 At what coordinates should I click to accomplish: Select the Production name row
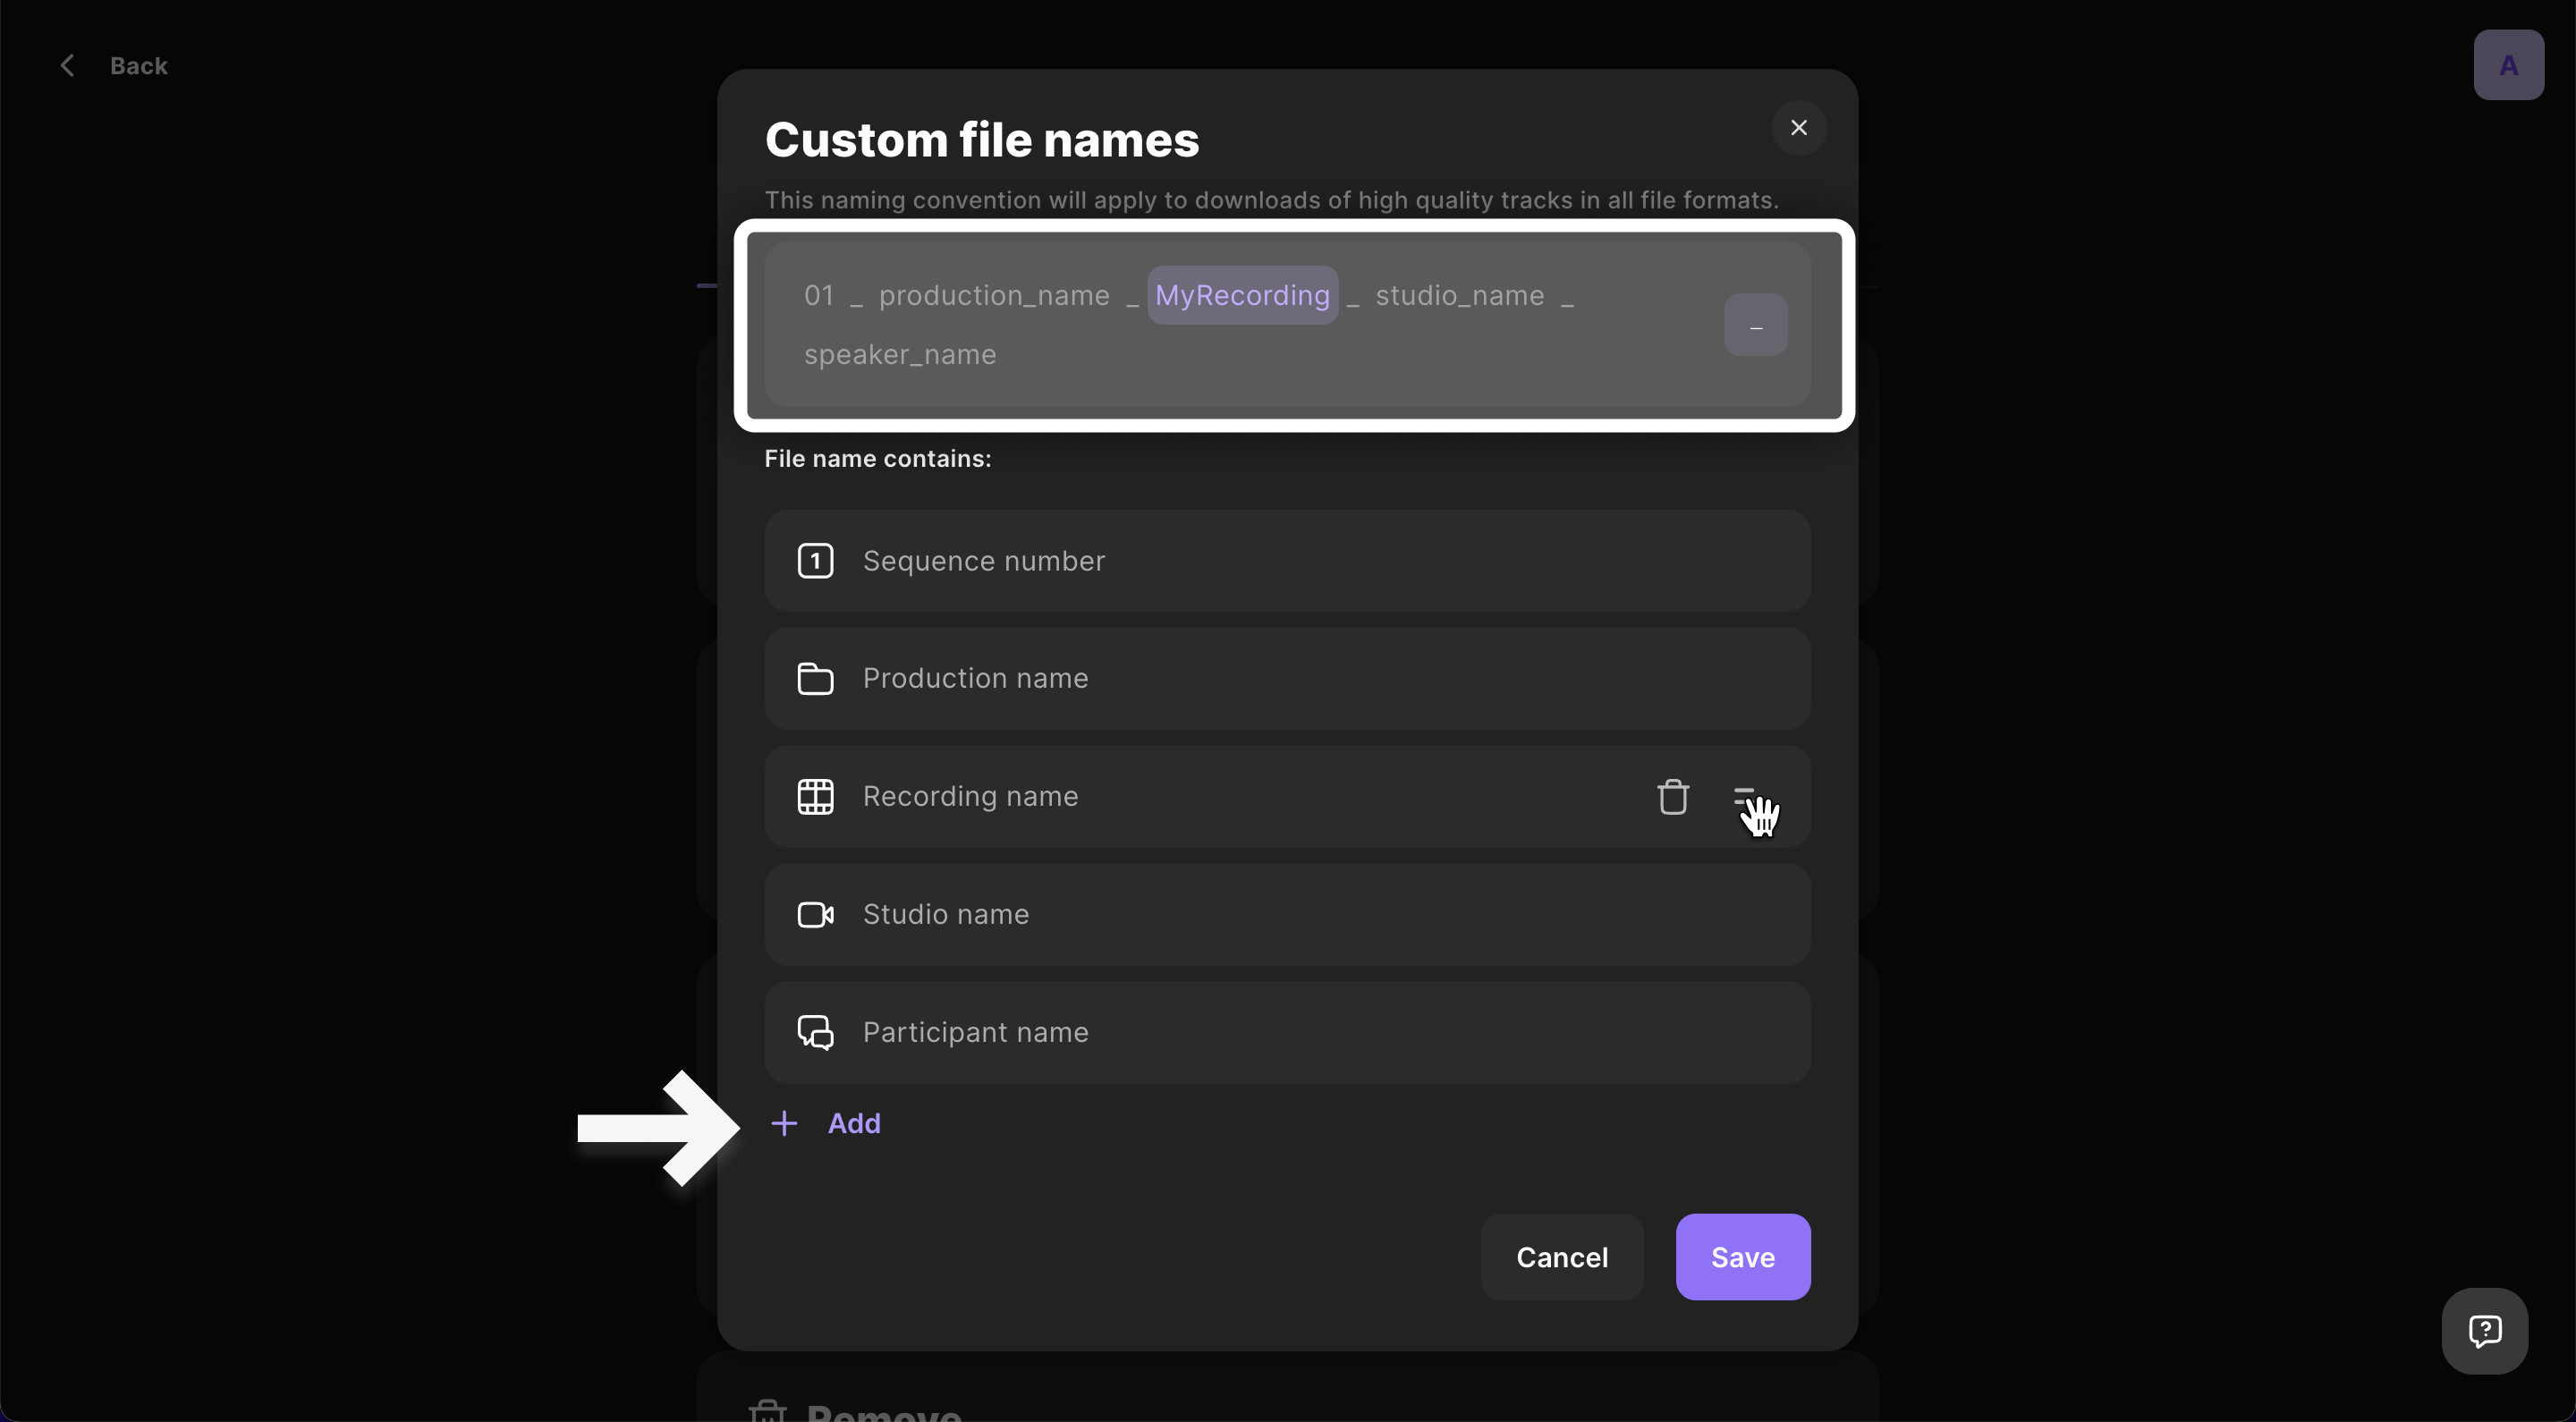(1287, 679)
